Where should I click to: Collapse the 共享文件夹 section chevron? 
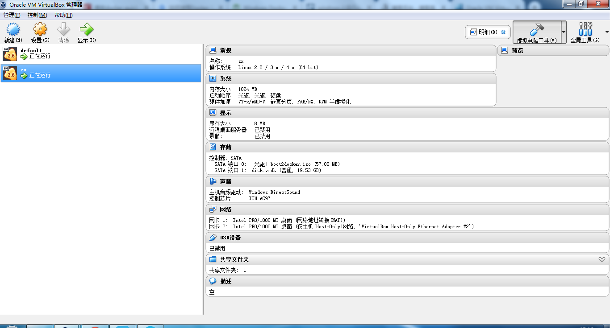(602, 259)
